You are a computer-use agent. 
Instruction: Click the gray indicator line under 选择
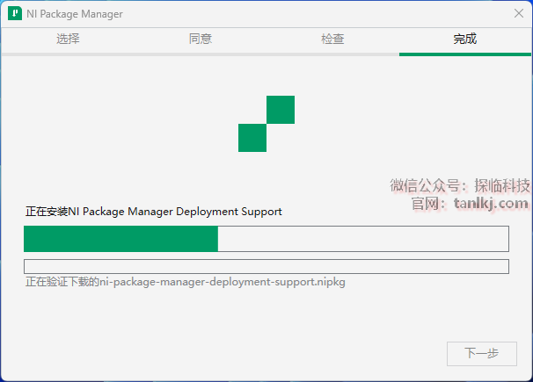pos(68,54)
